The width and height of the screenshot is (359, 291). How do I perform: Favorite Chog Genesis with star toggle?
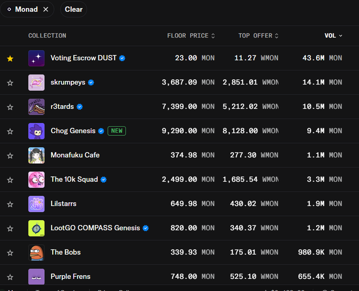(10, 132)
